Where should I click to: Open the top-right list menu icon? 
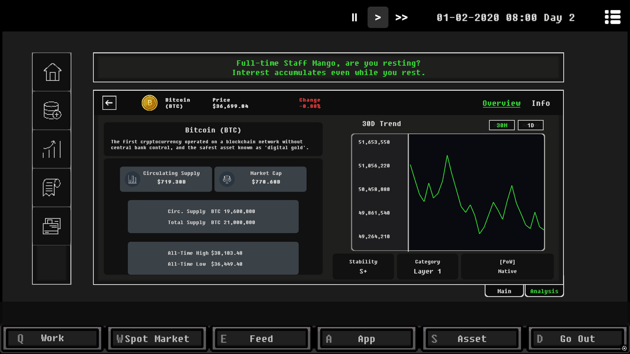612,17
